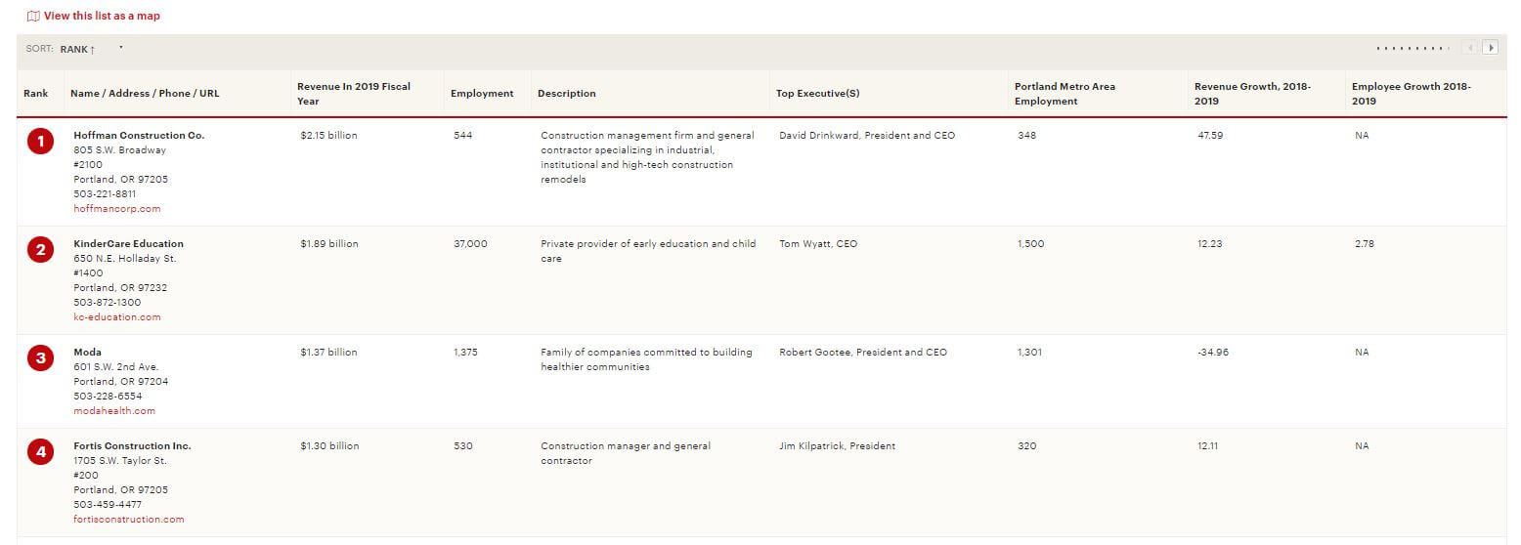Select the rank 4 red circle badge
This screenshot has height=545, width=1521.
coord(40,452)
